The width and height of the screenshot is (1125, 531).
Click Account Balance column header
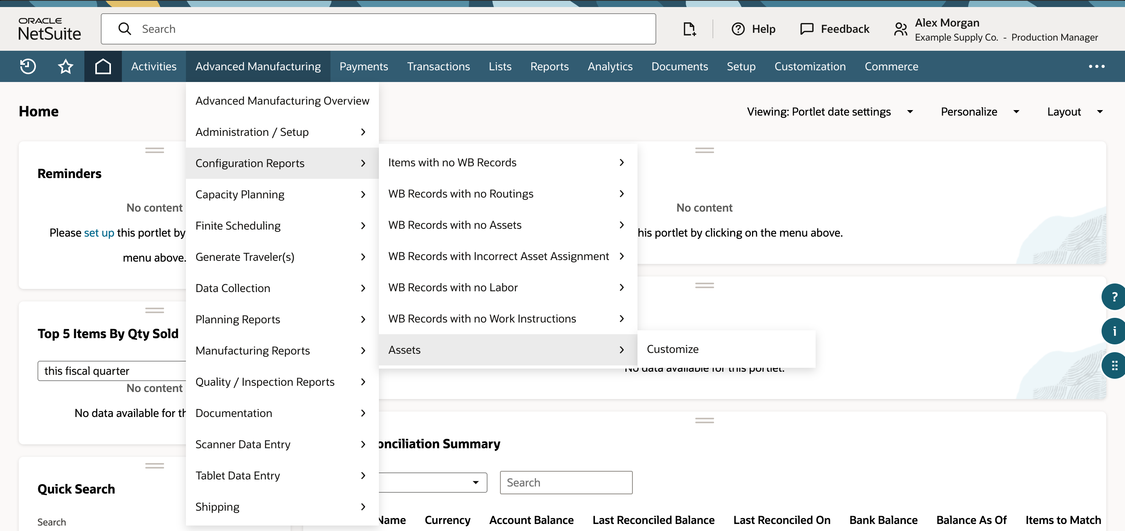click(x=531, y=520)
